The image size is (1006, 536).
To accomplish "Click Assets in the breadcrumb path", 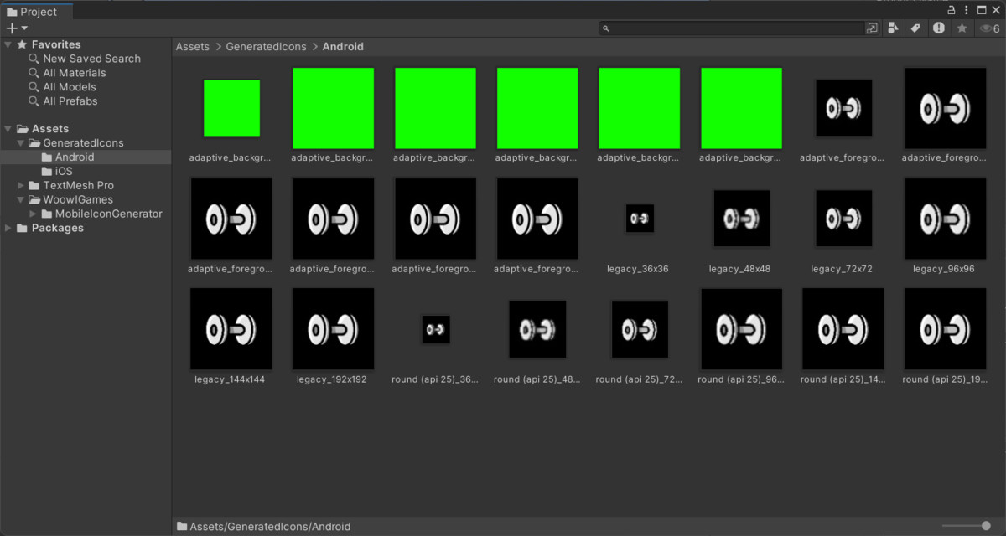I will click(x=192, y=47).
